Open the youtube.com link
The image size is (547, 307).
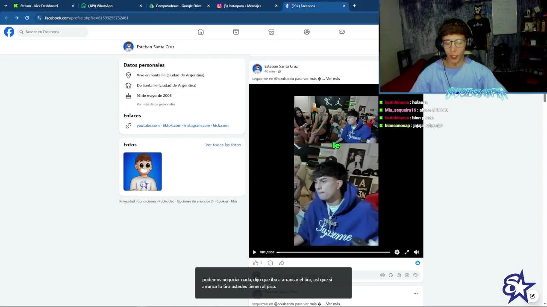tap(148, 125)
